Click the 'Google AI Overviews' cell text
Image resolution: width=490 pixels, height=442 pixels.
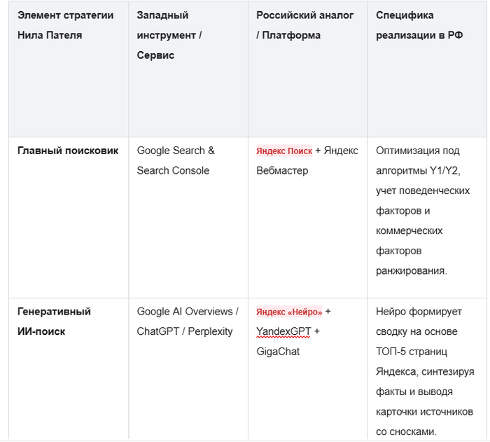click(x=184, y=312)
